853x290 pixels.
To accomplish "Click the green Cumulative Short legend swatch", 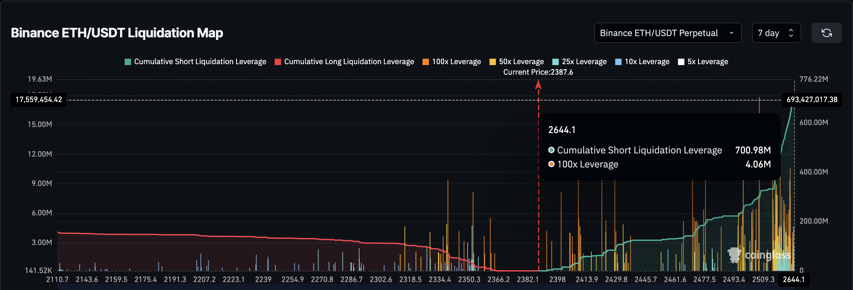I will point(128,62).
